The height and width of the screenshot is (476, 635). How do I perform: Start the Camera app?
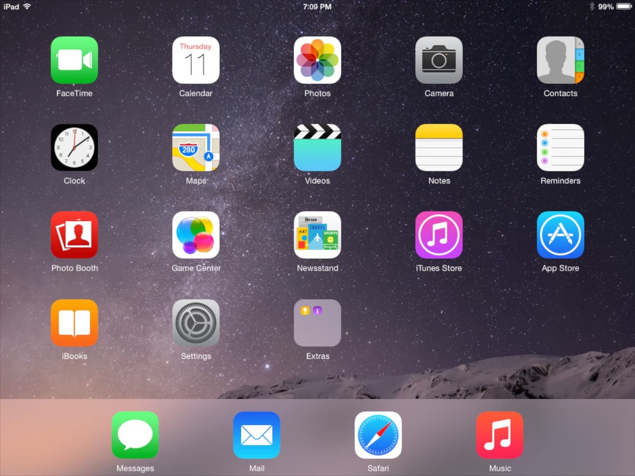tap(439, 60)
